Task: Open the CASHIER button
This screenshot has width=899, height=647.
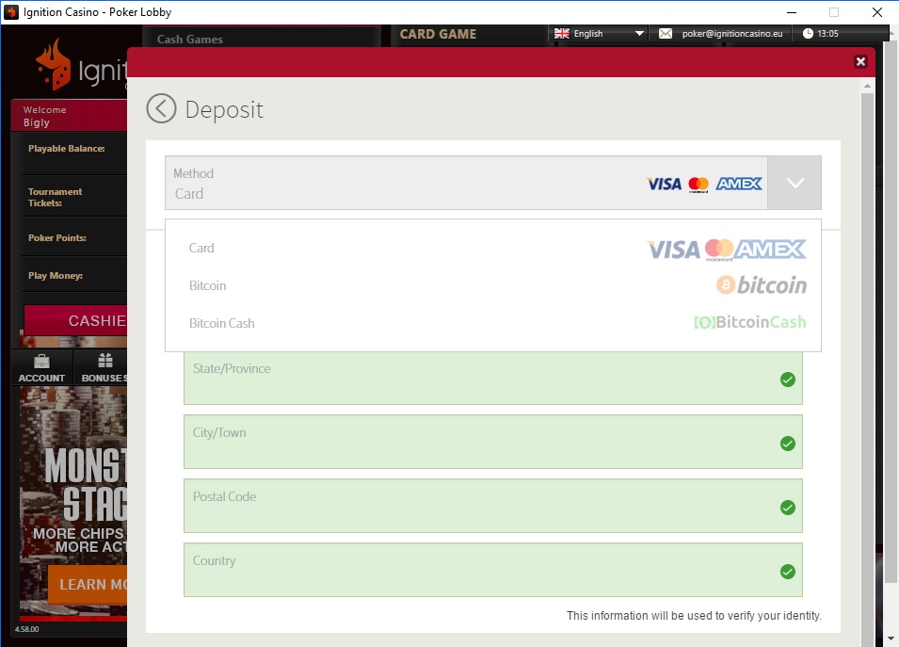Action: pos(75,320)
